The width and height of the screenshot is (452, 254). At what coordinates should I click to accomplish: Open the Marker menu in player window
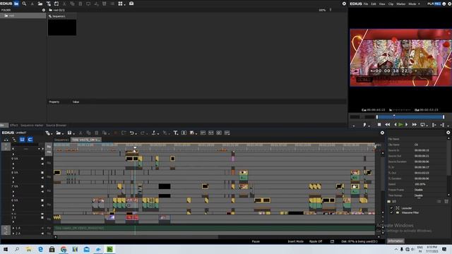pos(401,4)
